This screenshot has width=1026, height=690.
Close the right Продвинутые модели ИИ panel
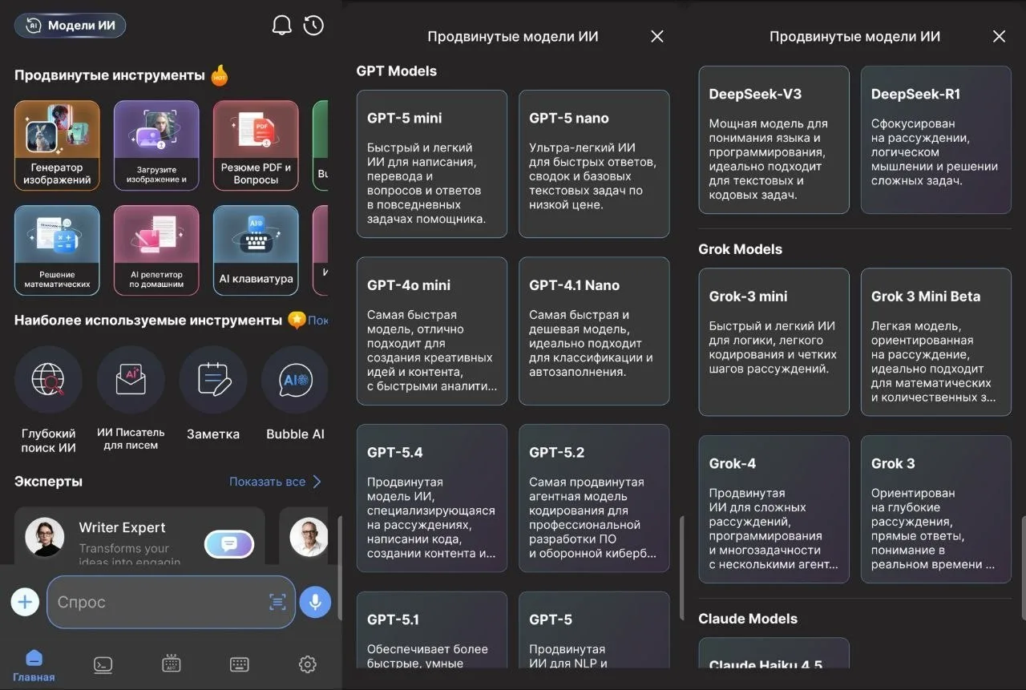[x=999, y=36]
